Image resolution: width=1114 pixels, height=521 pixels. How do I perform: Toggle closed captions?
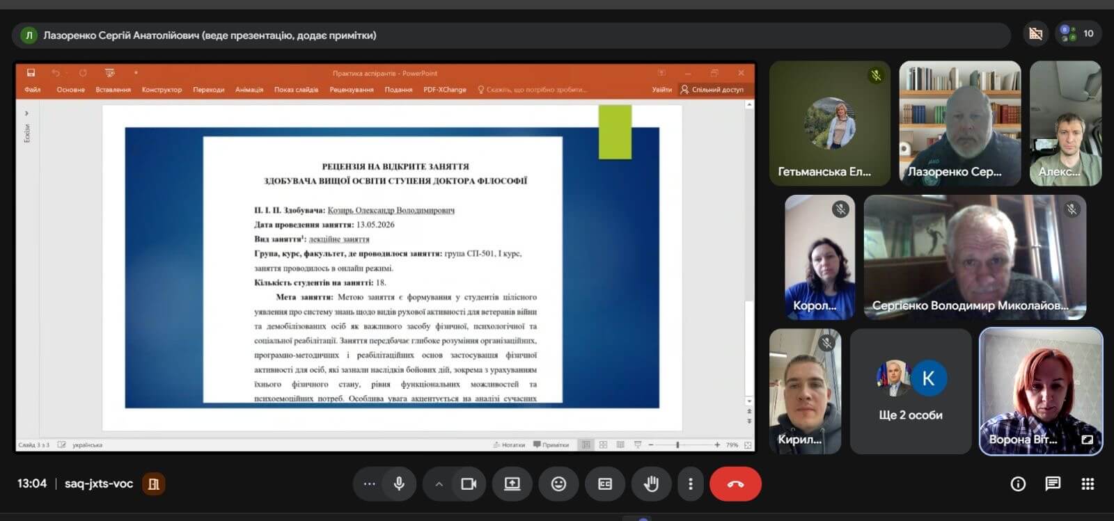(605, 483)
